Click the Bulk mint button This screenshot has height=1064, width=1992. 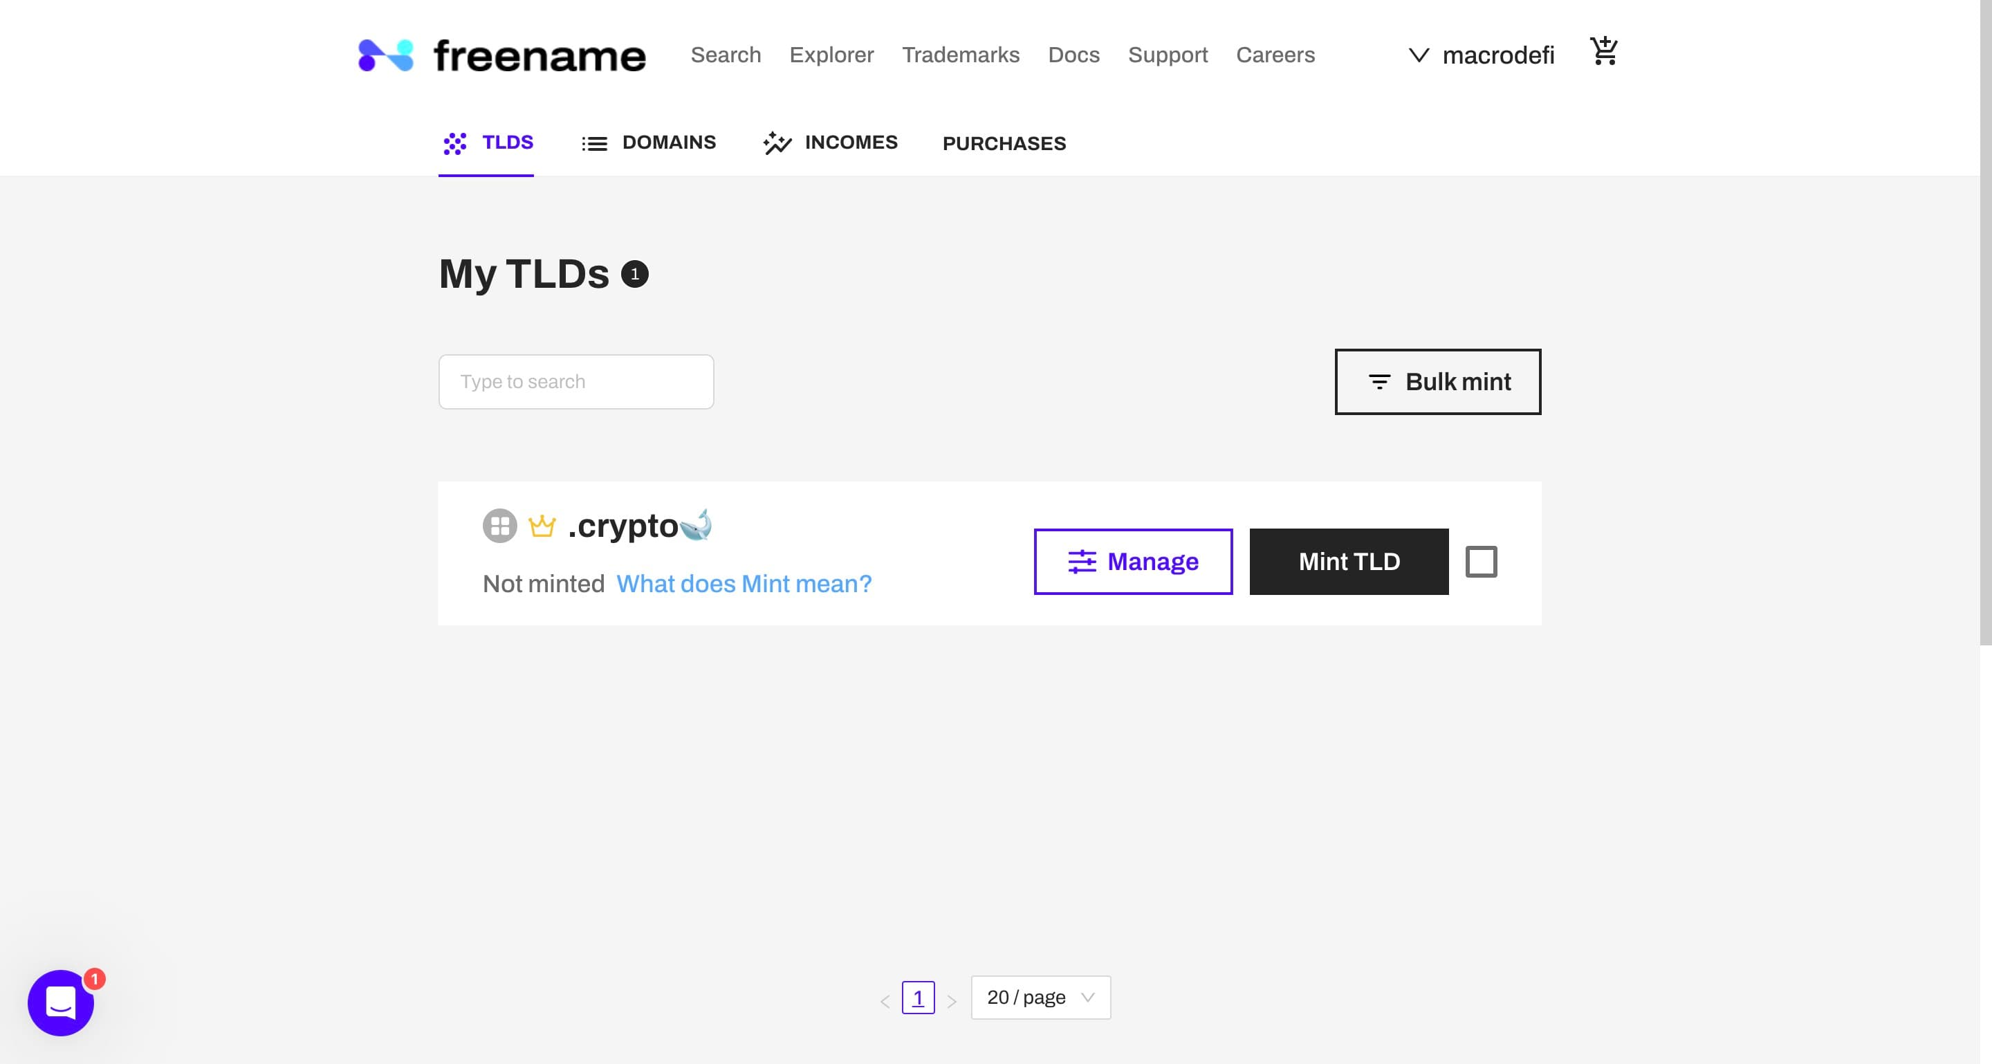coord(1437,382)
